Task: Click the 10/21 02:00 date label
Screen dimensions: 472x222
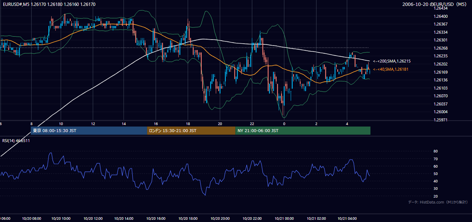Action: coord(316,219)
